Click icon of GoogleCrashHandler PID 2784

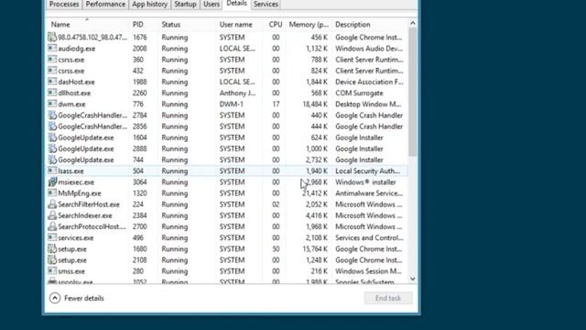click(x=52, y=115)
